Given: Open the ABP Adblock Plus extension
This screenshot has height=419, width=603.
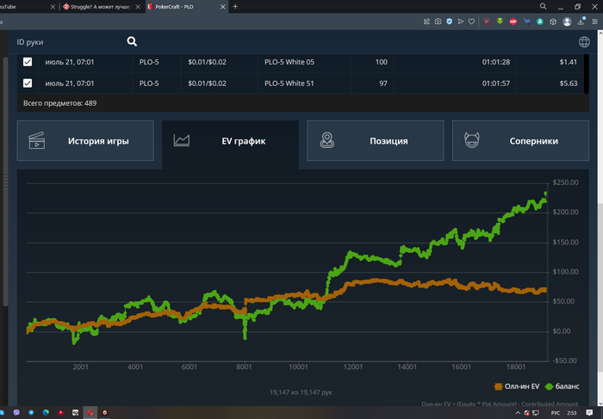Looking at the screenshot, I should (x=513, y=22).
